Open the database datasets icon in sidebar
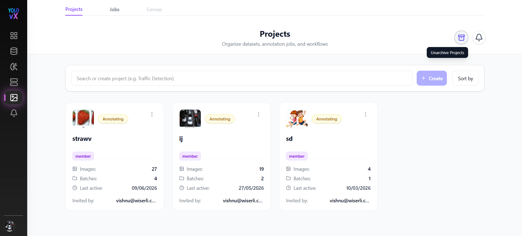The image size is (522, 236). click(14, 51)
